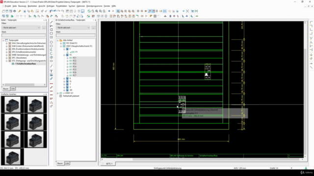Open the Dienstprogramme menu
Image resolution: width=314 pixels, height=176 pixels.
click(94, 6)
